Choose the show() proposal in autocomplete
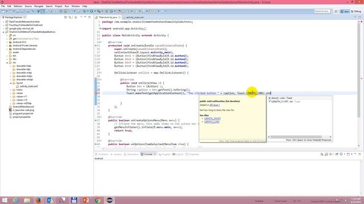The image size is (364, 204). click(300, 98)
